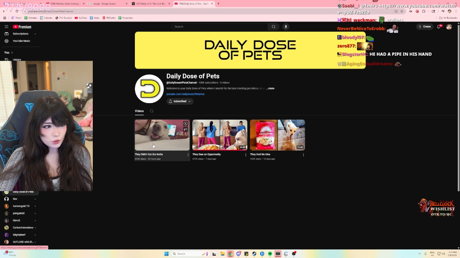The height and width of the screenshot is (258, 460).
Task: Open YouTube notifications bell
Action: [x=439, y=27]
